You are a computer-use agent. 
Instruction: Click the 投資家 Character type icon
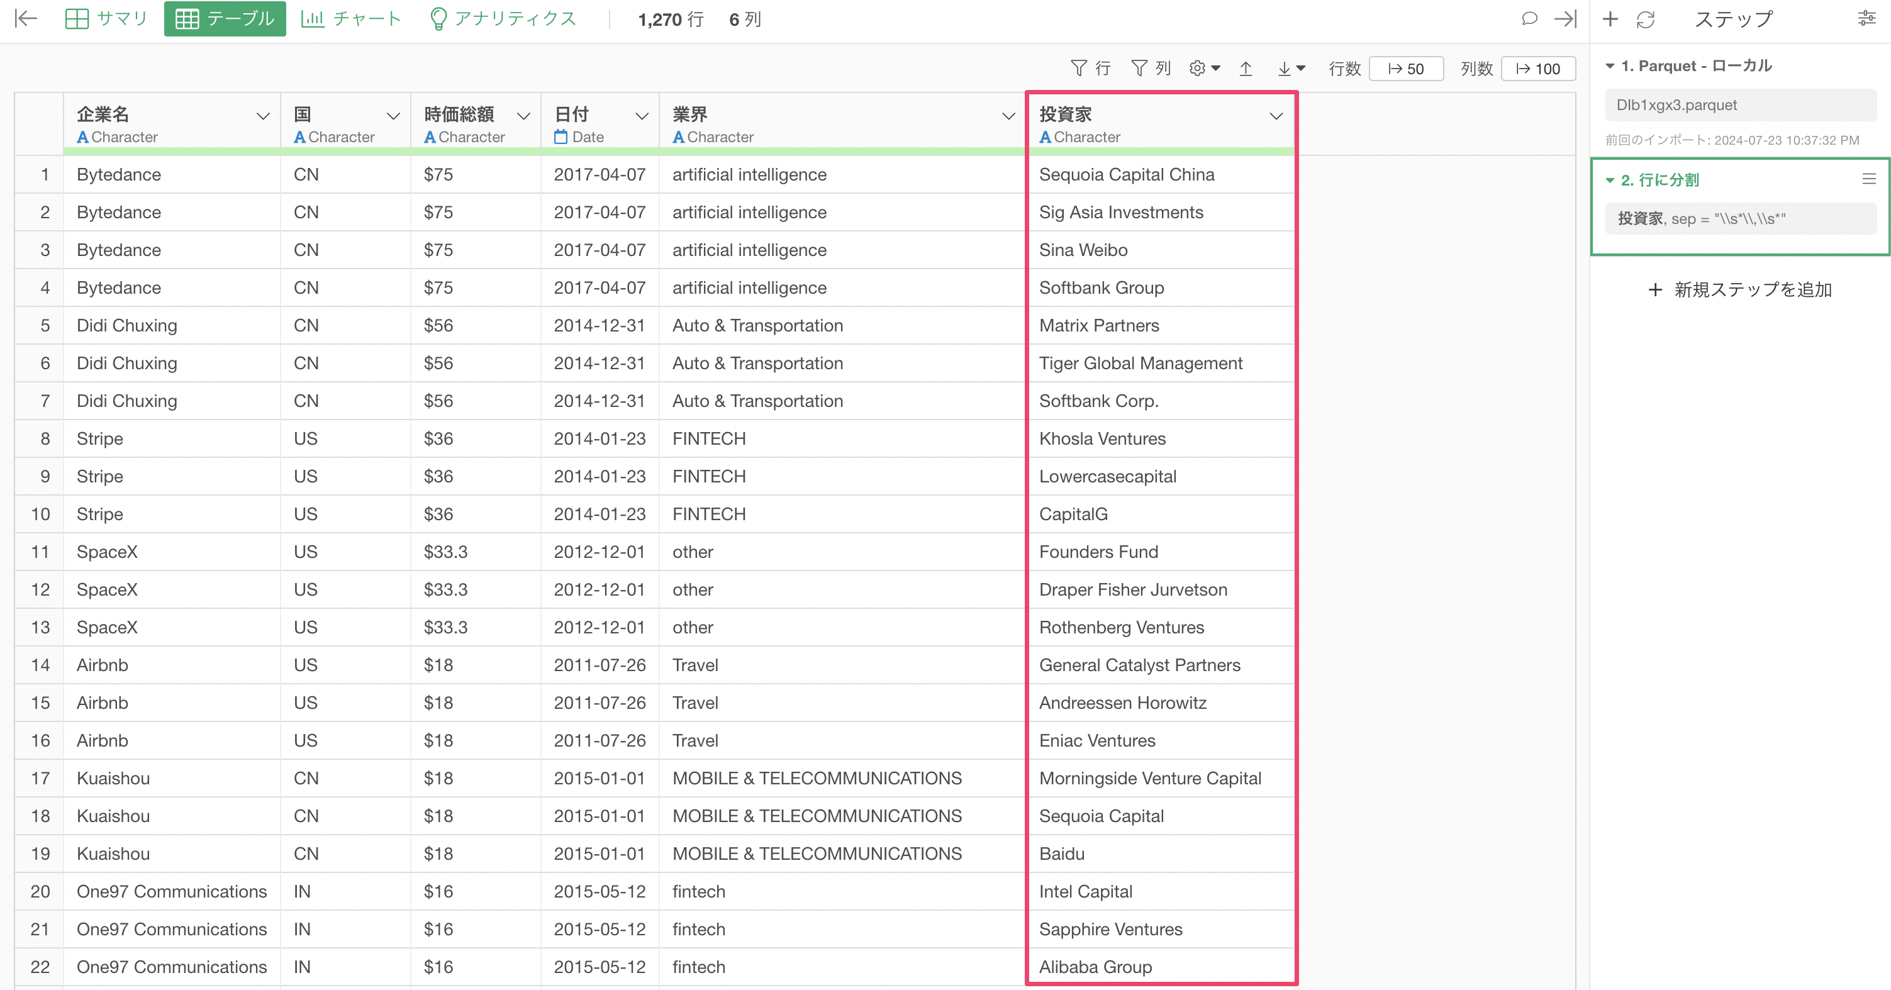1046,137
